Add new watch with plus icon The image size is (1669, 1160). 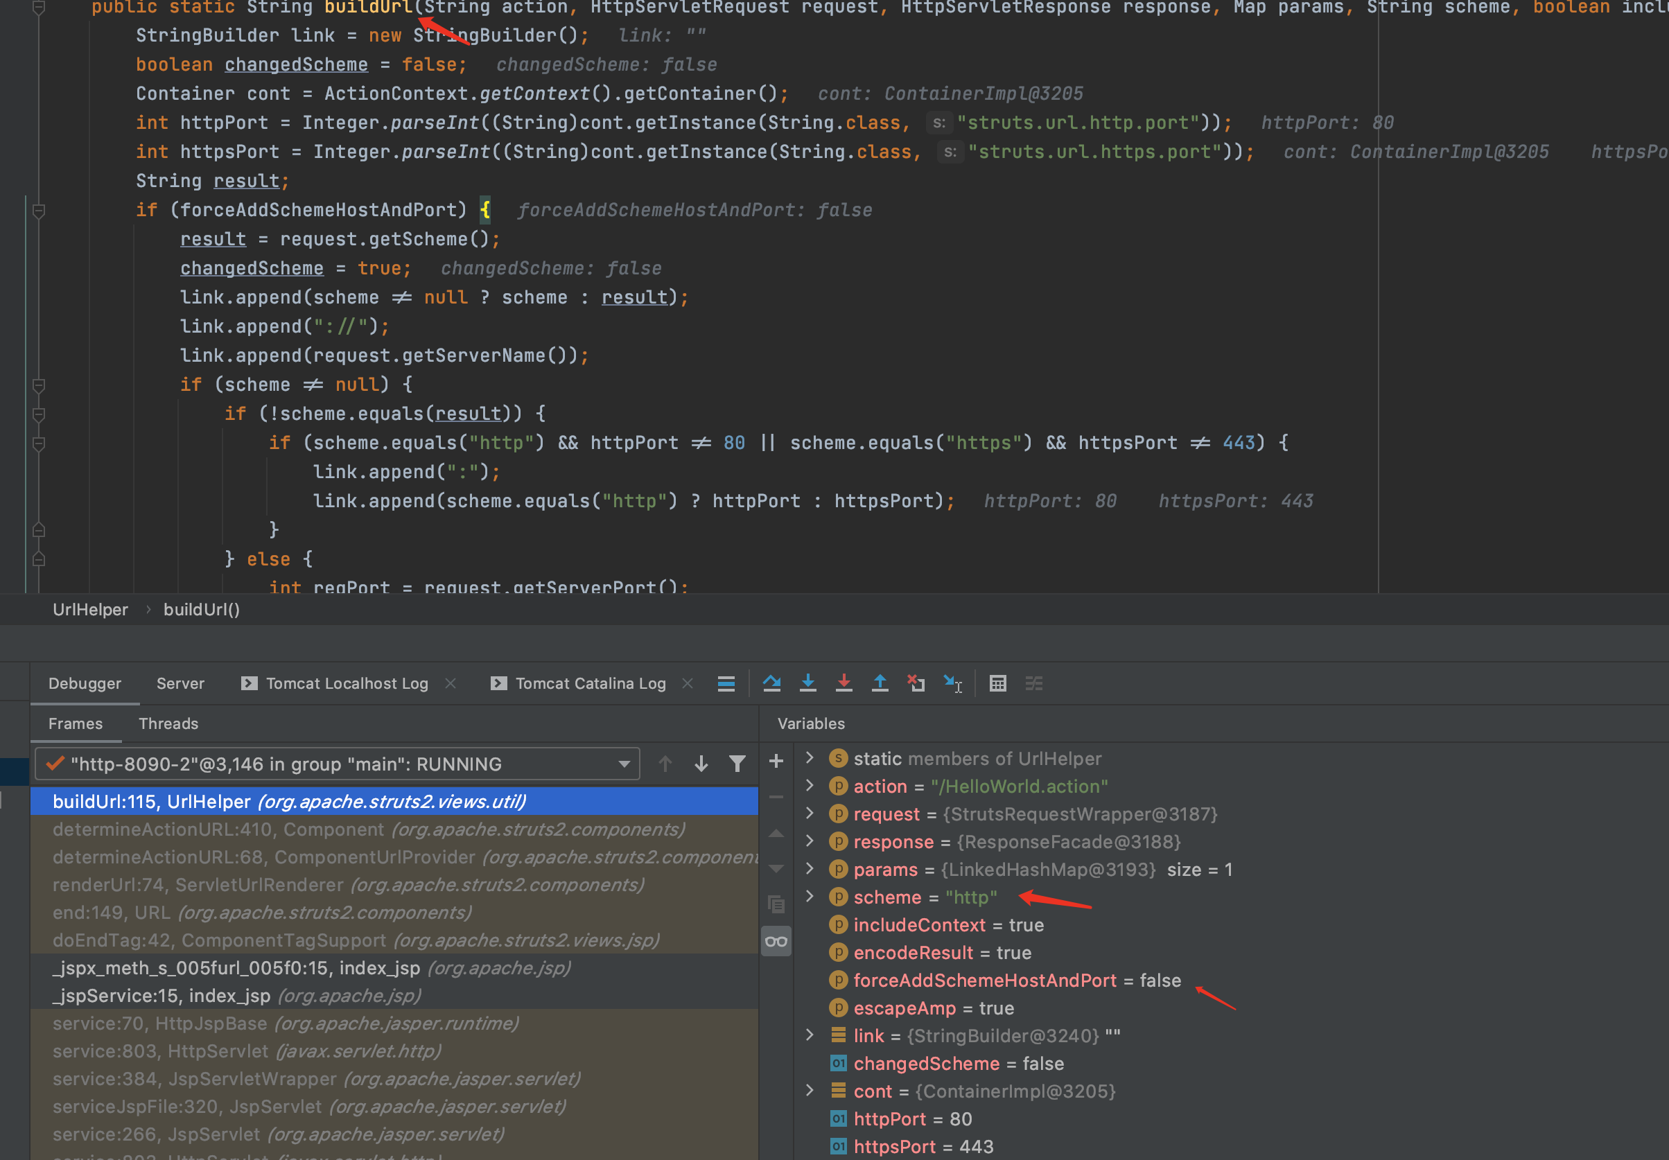[x=776, y=761]
